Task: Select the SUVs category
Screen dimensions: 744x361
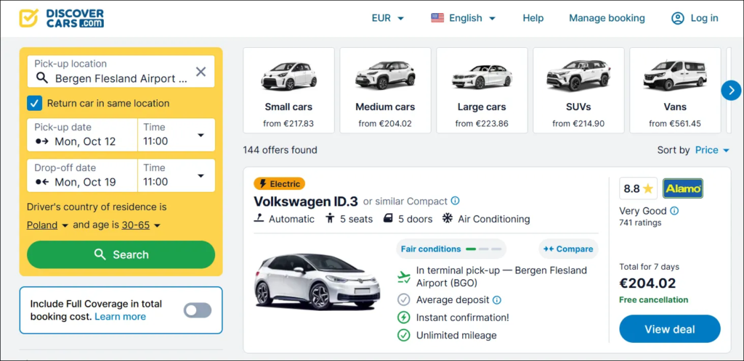Action: coord(578,91)
